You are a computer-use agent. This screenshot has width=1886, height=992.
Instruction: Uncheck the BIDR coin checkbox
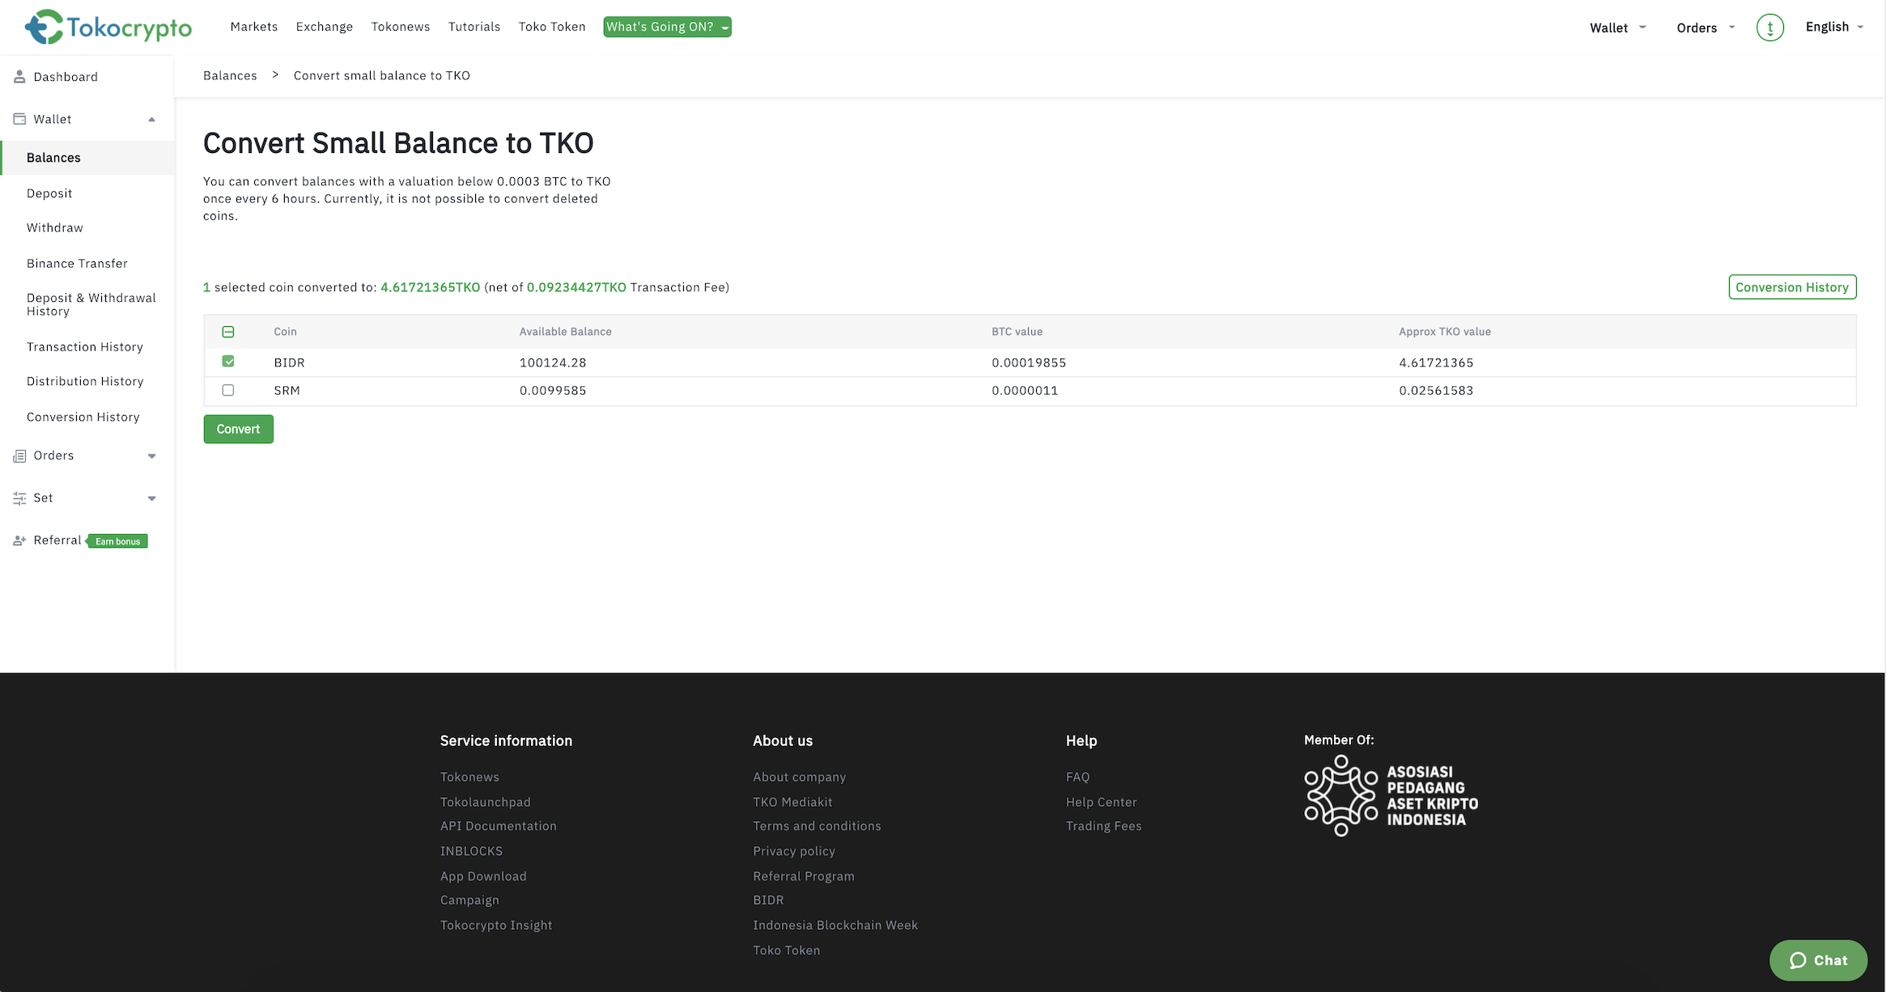pyautogui.click(x=227, y=362)
